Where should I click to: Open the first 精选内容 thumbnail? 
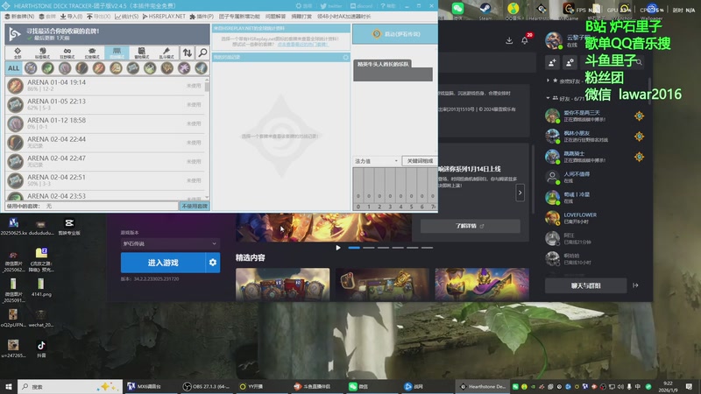click(282, 284)
